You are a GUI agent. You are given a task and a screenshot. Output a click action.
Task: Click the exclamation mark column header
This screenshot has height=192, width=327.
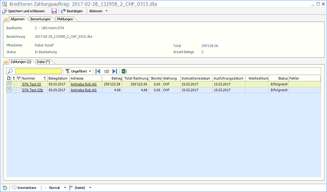click(14, 79)
